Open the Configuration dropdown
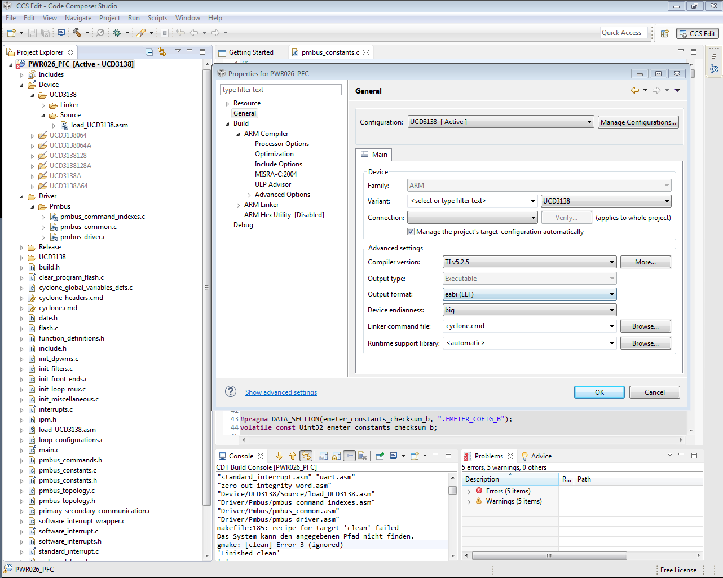723x578 pixels. click(x=501, y=122)
